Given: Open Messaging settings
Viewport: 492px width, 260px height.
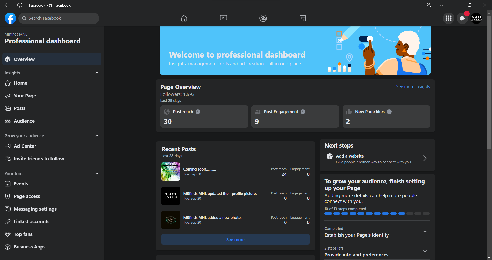Looking at the screenshot, I should 52,209.
